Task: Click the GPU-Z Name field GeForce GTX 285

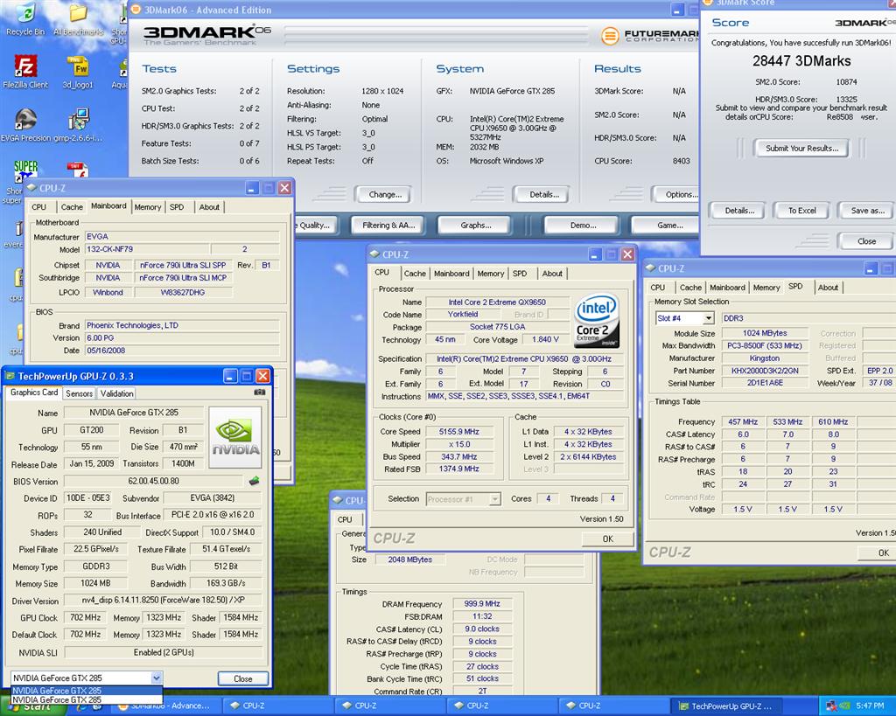Action: [134, 413]
